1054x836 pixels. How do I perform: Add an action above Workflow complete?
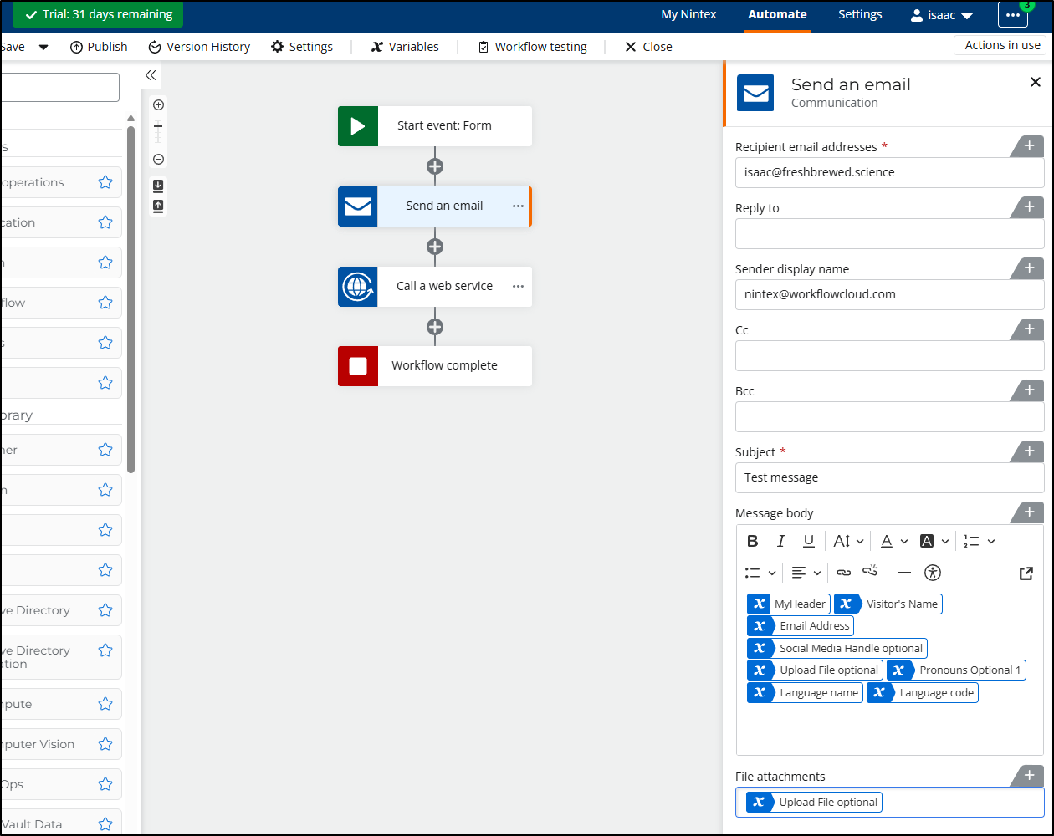click(x=435, y=327)
